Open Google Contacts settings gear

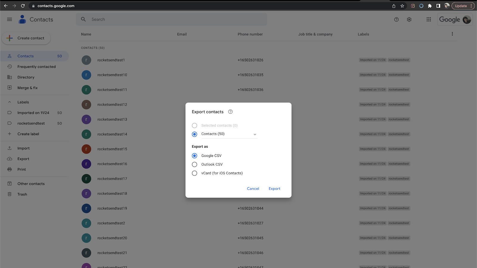click(409, 19)
